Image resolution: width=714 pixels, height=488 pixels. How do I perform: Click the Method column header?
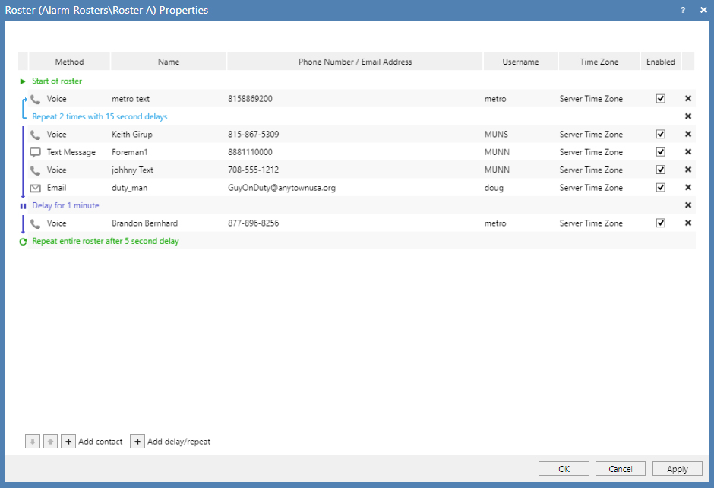69,62
